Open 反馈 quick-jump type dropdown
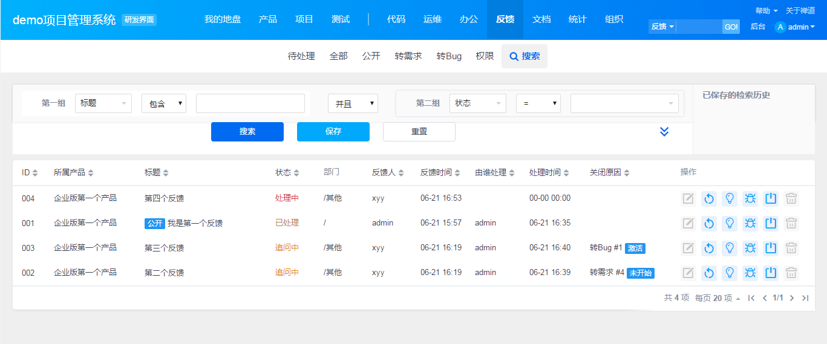 pyautogui.click(x=662, y=27)
